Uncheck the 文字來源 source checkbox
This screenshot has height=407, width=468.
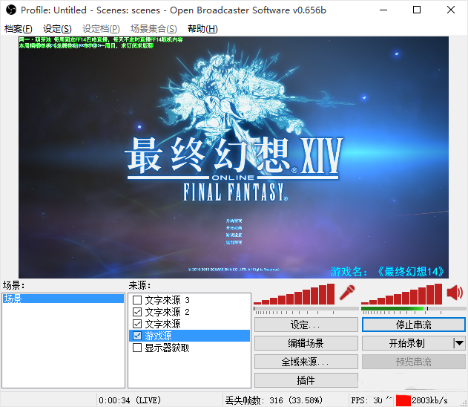click(x=137, y=324)
